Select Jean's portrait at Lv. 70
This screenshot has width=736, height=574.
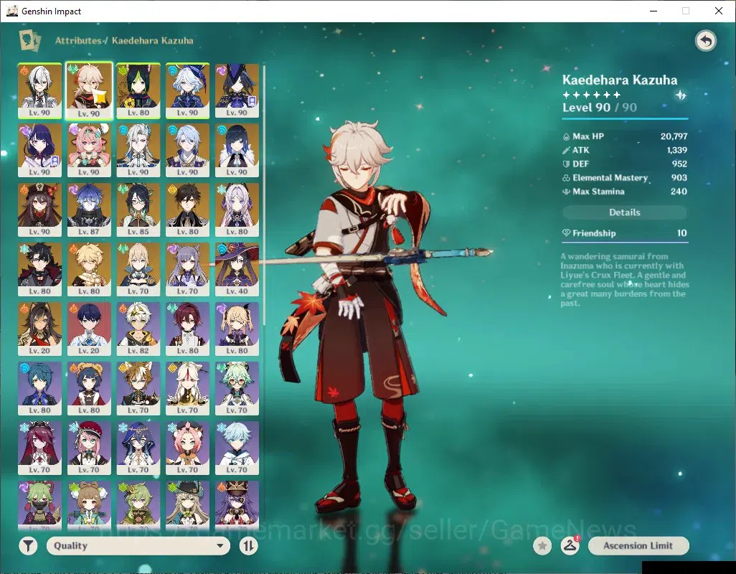[138, 269]
